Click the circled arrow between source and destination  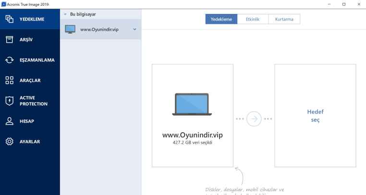[254, 119]
